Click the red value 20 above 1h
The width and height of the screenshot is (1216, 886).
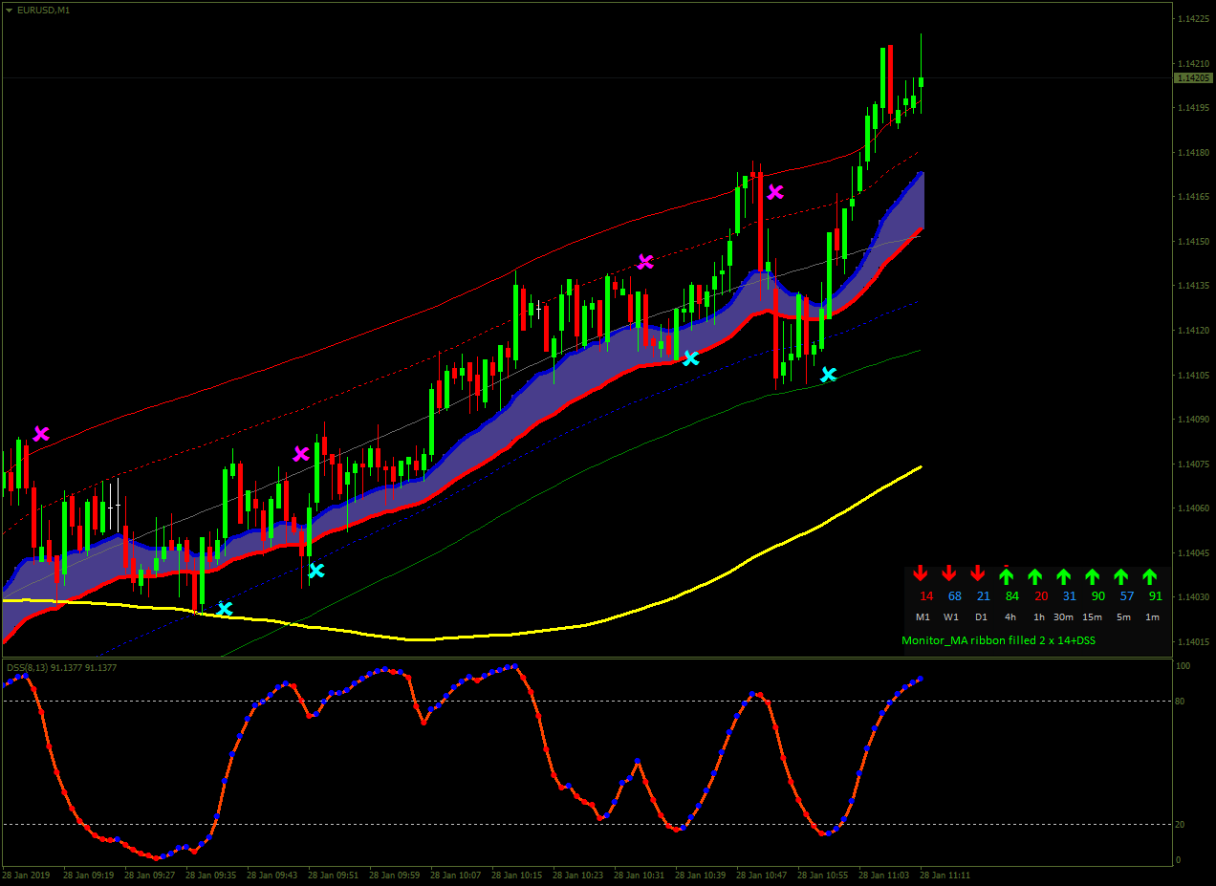tap(1041, 596)
